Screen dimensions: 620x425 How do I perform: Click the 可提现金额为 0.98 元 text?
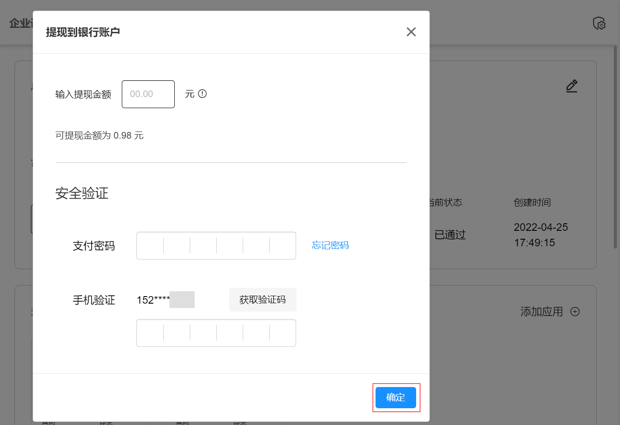[99, 135]
